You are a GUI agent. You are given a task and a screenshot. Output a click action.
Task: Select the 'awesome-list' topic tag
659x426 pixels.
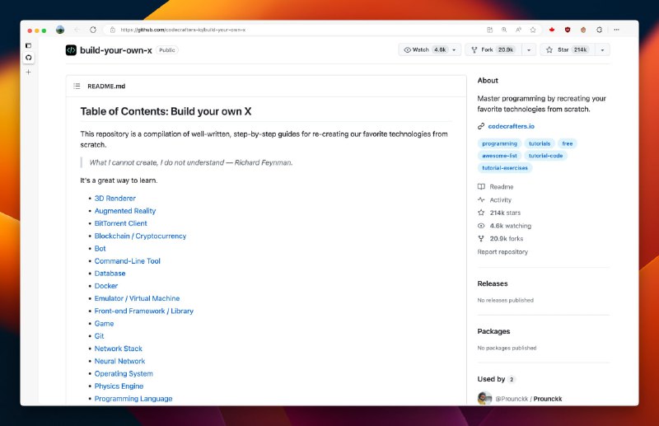pos(499,156)
